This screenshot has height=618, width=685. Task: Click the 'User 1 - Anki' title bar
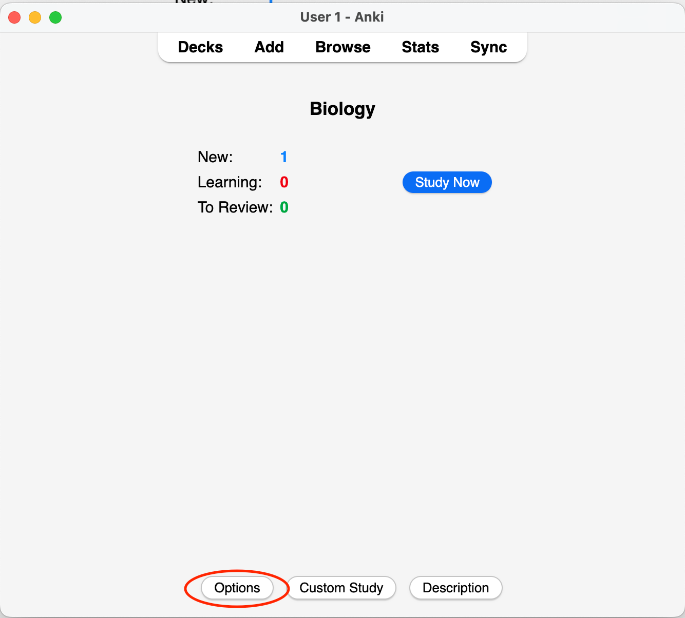(342, 17)
